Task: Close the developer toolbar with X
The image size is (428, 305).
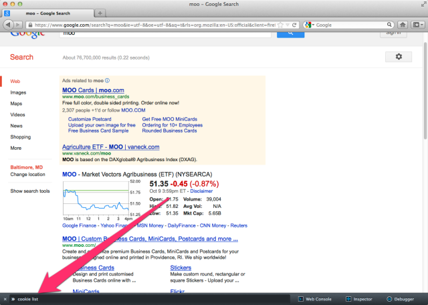Action: pos(5,299)
